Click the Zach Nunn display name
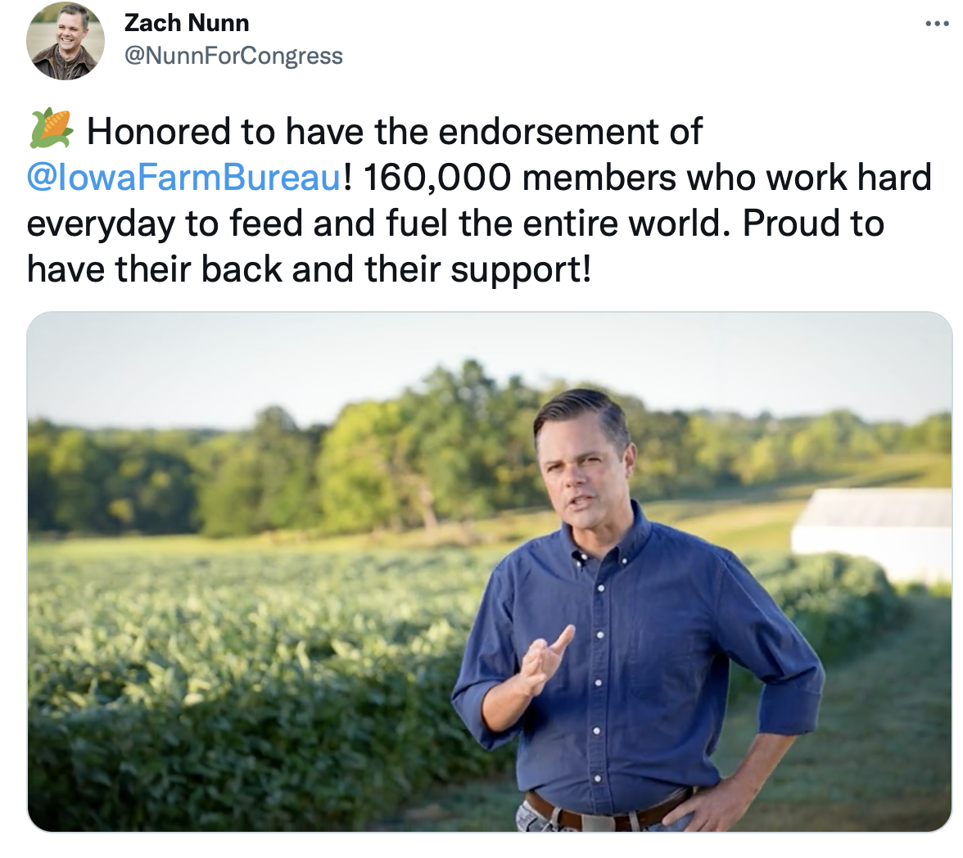The image size is (963, 858). tap(187, 24)
